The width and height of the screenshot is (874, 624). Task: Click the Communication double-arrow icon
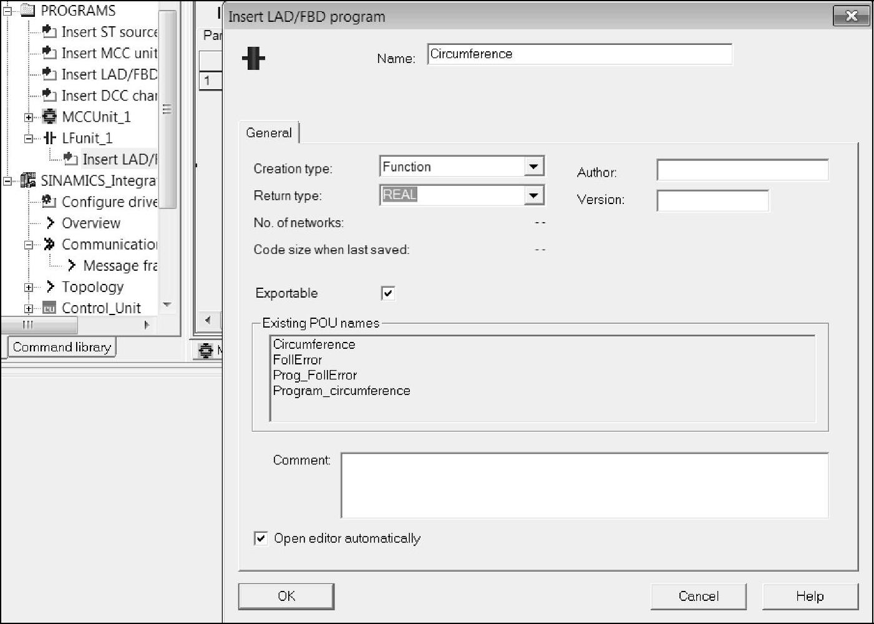49,244
